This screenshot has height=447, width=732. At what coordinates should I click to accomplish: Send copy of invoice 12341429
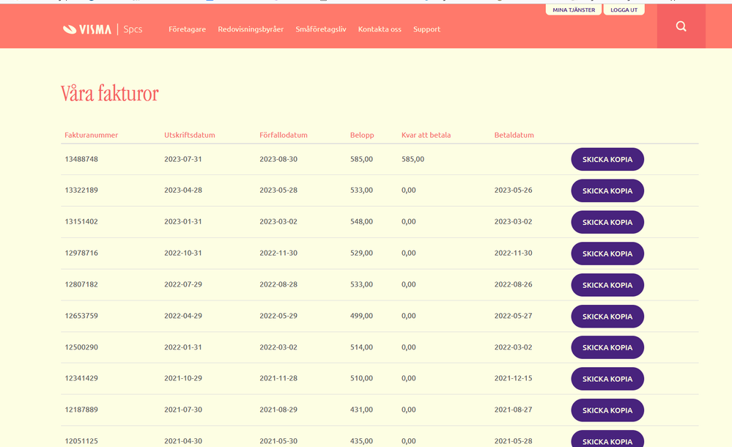coord(607,379)
